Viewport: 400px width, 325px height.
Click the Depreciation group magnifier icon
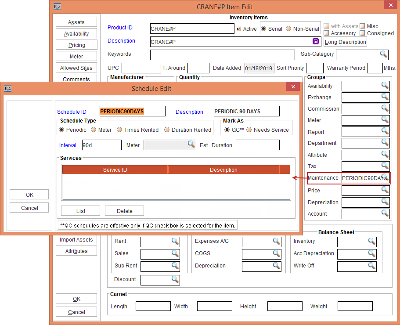[385, 202]
